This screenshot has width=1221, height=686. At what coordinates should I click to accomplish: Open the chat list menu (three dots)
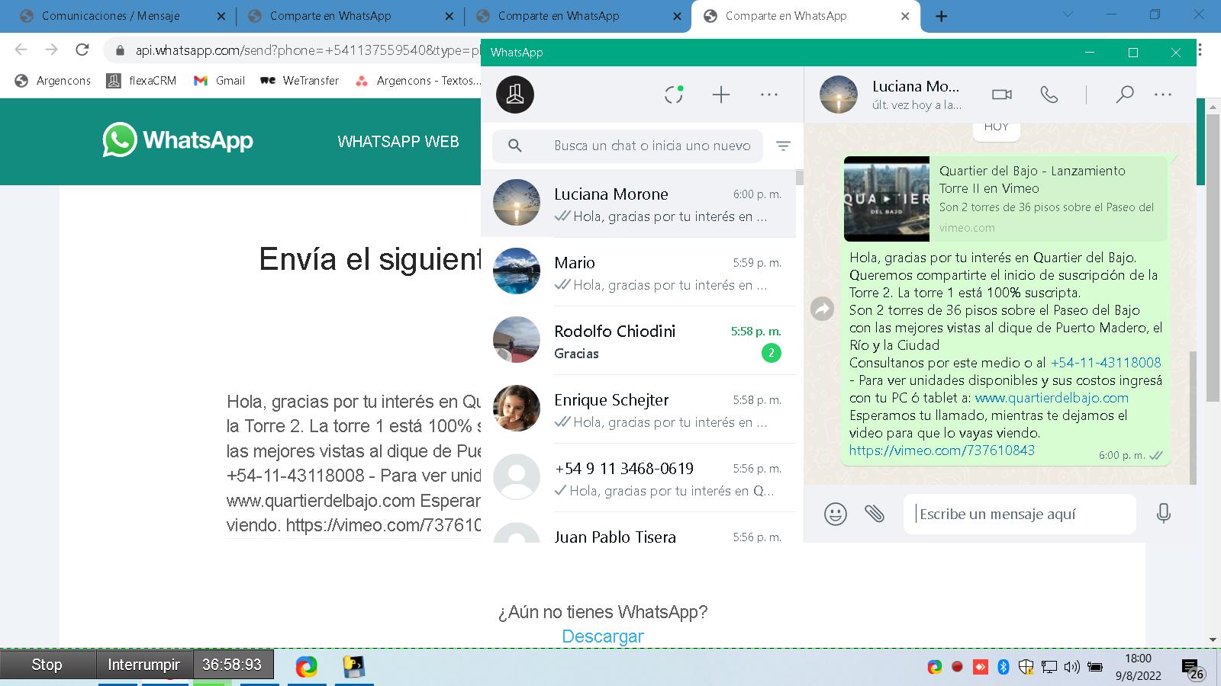(769, 95)
